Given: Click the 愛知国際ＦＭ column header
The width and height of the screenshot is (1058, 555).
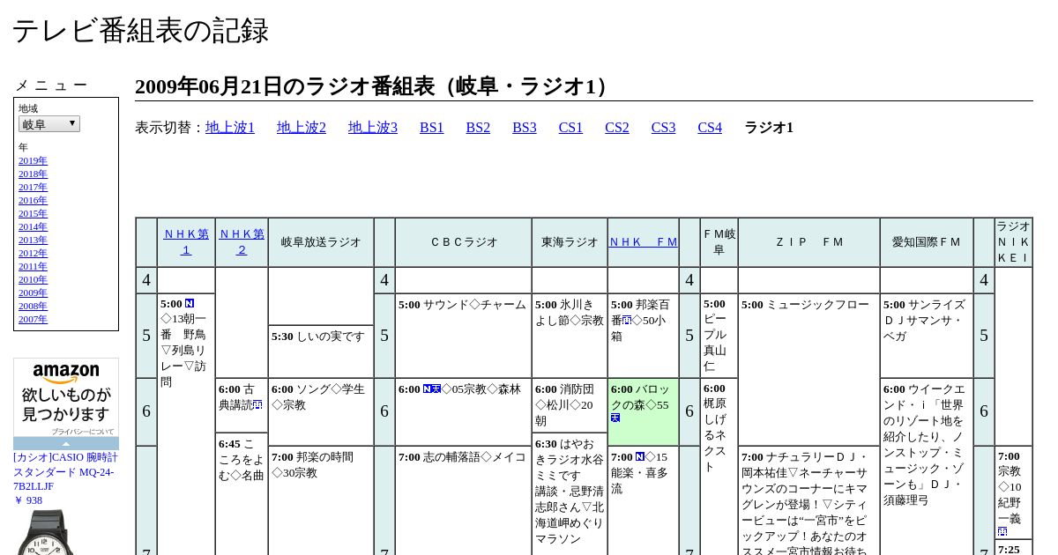Looking at the screenshot, I should [927, 242].
